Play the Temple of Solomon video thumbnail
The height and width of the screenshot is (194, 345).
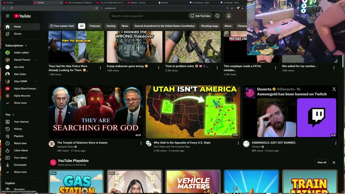pos(96,112)
